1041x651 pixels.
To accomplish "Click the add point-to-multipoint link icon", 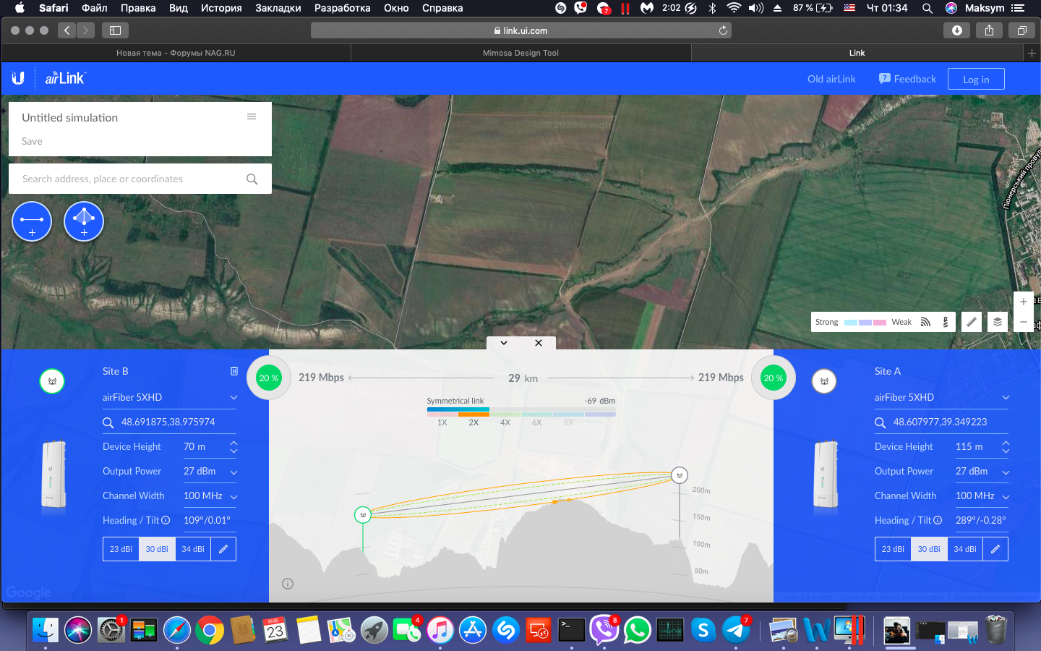I will [84, 221].
